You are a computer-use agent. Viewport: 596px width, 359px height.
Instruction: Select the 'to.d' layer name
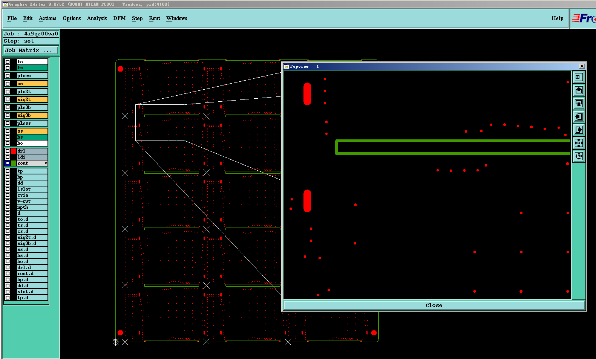[x=32, y=219]
